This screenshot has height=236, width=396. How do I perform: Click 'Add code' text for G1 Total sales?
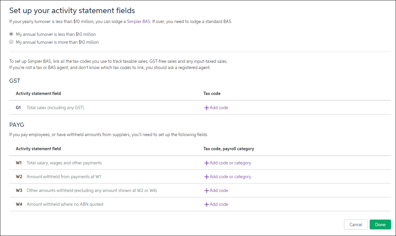(219, 108)
